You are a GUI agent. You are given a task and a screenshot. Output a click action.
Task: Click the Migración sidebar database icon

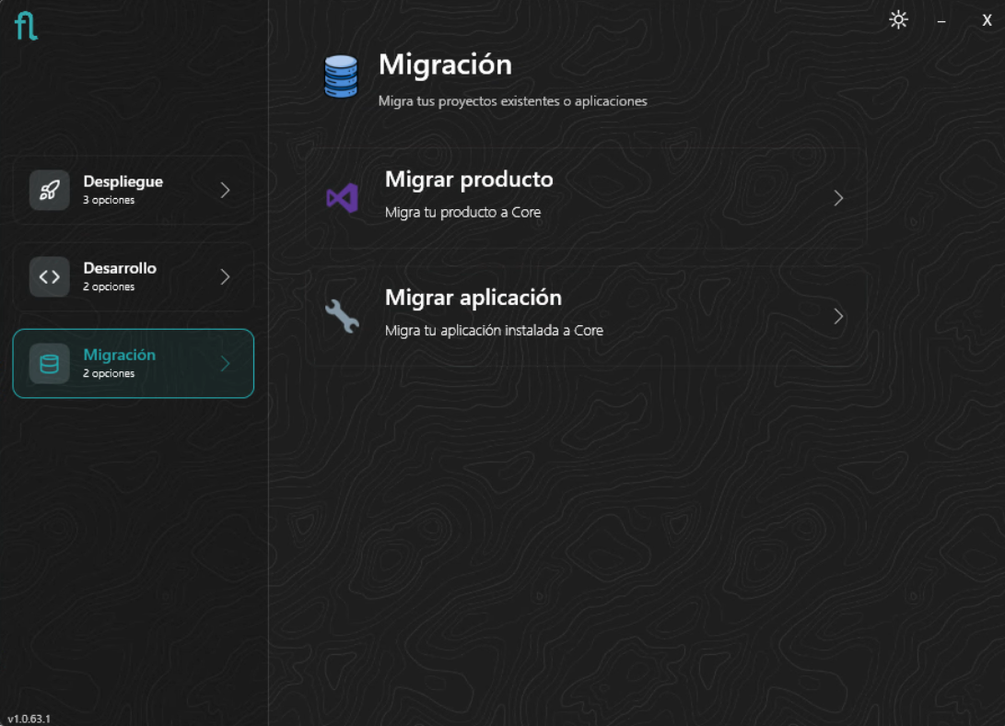pyautogui.click(x=50, y=363)
